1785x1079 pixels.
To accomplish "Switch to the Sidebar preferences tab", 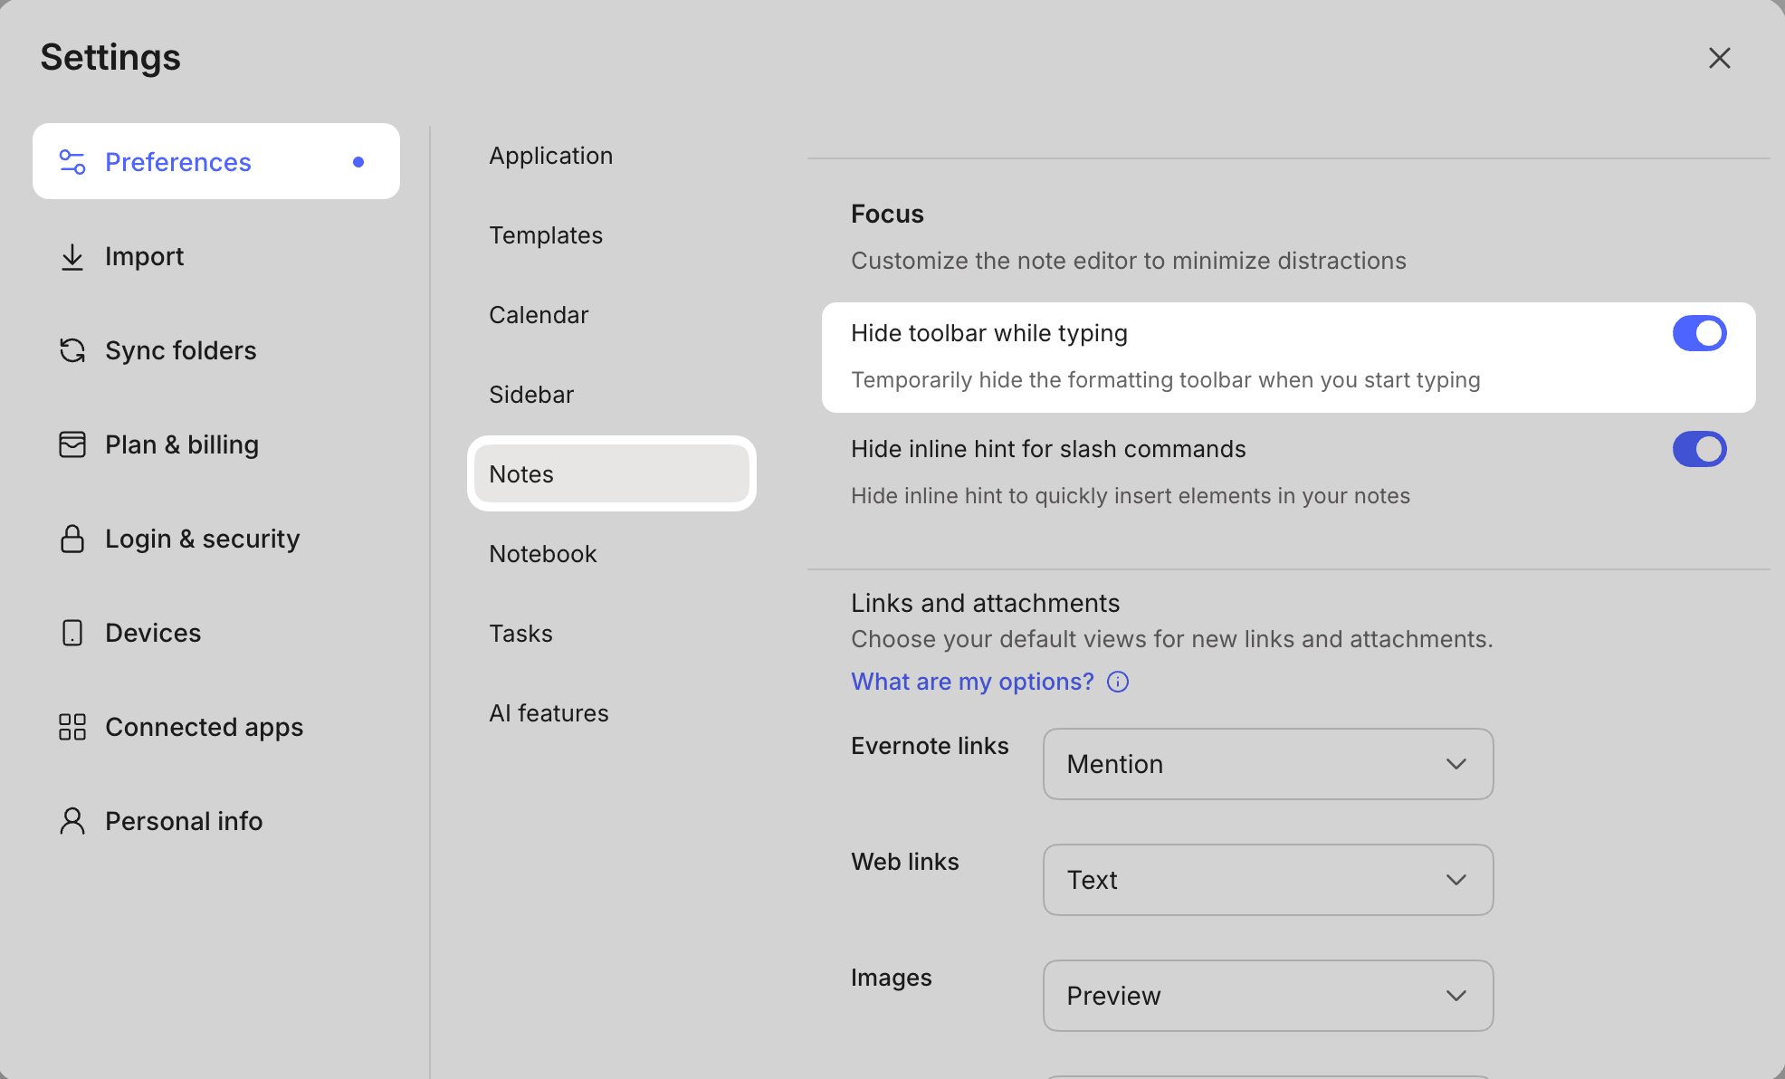I will [x=531, y=395].
